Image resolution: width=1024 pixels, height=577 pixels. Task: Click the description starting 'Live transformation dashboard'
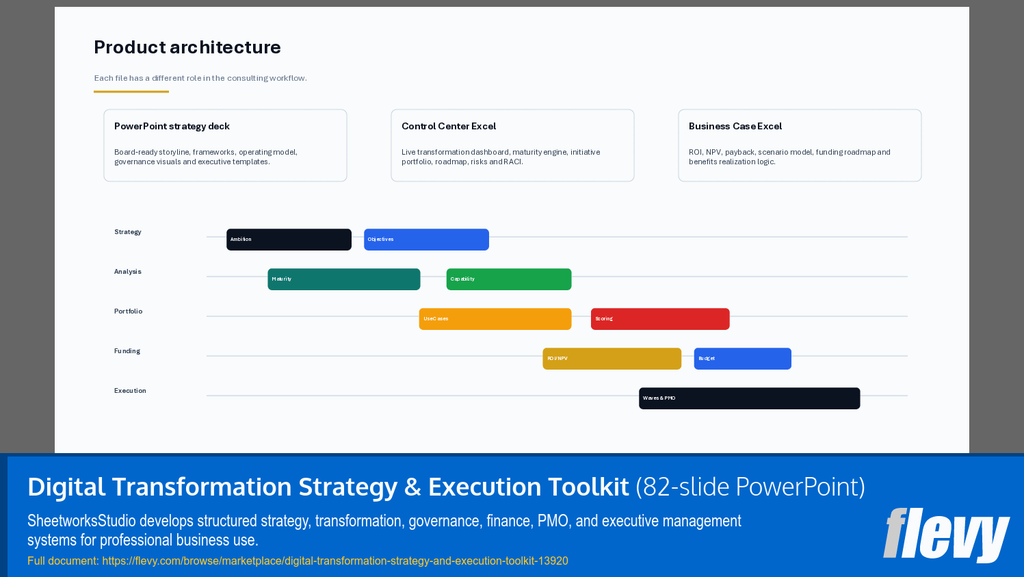501,157
